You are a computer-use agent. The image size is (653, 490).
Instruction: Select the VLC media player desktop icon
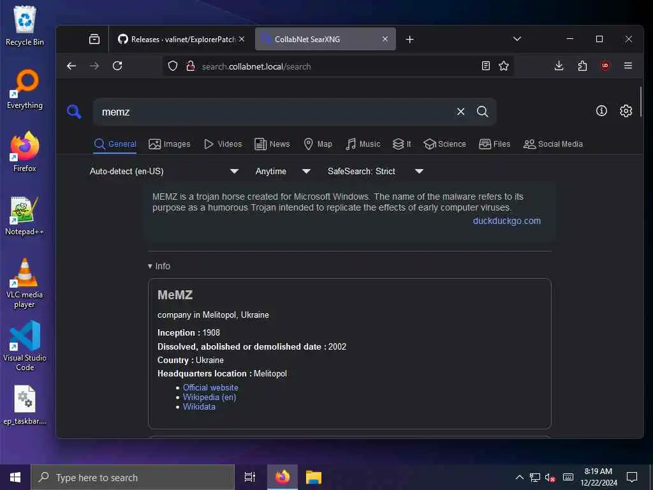[x=25, y=283]
